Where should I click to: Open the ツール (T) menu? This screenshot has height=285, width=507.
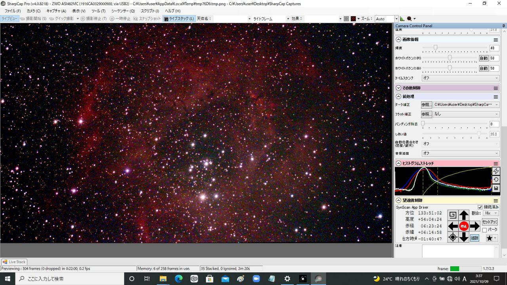tap(98, 11)
